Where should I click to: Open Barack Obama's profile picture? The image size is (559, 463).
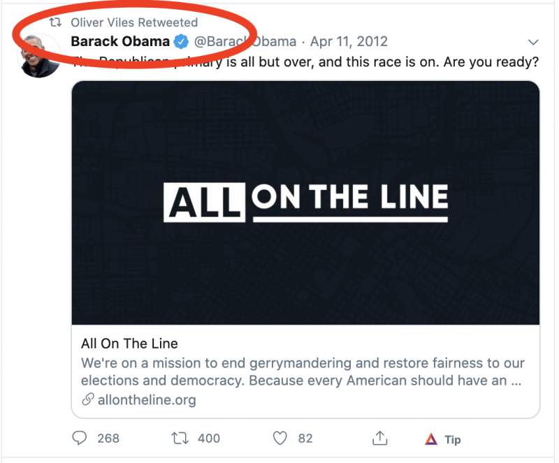click(40, 56)
